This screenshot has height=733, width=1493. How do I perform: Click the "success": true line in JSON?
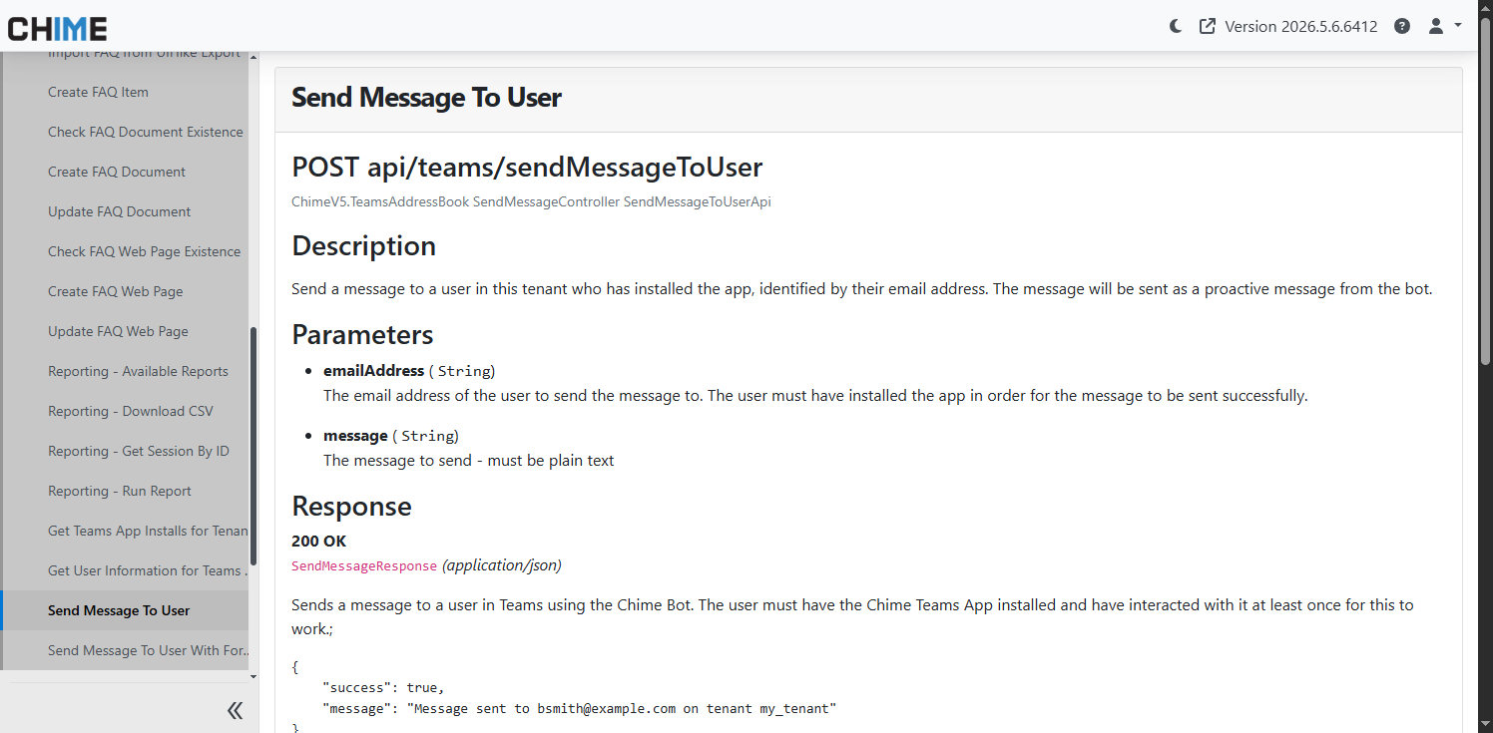coord(383,687)
